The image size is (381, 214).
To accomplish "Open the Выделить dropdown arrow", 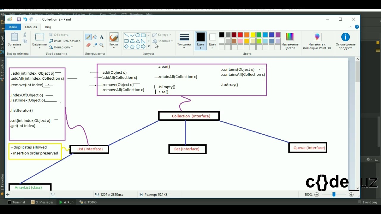I will (x=40, y=48).
